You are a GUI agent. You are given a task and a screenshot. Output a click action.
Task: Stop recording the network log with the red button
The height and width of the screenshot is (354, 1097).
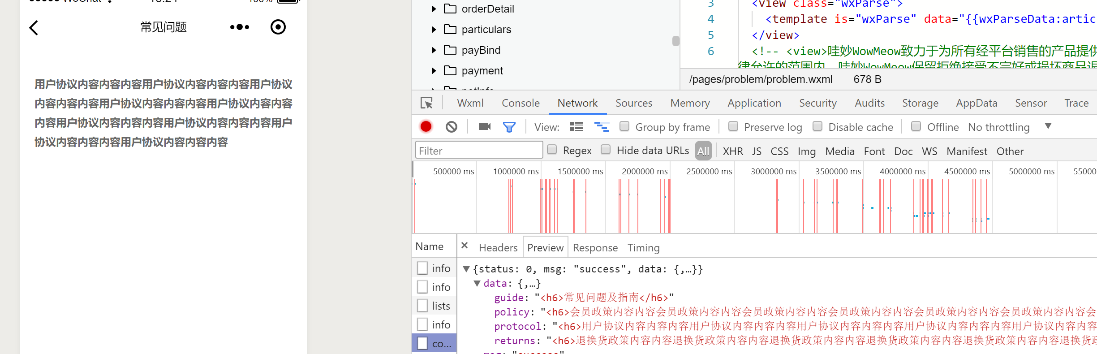(x=426, y=127)
